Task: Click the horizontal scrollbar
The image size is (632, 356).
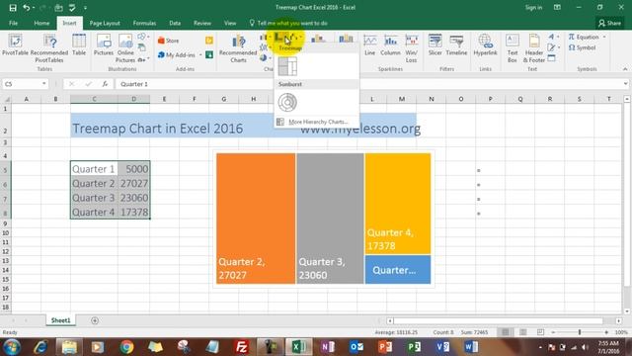Action: 498,320
